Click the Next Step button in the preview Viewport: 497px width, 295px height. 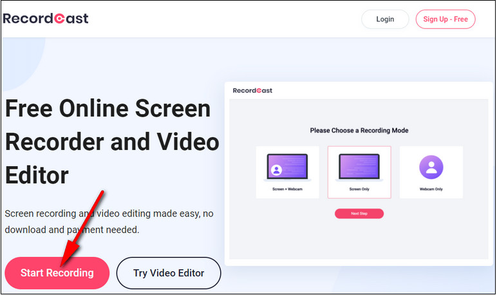pyautogui.click(x=359, y=214)
